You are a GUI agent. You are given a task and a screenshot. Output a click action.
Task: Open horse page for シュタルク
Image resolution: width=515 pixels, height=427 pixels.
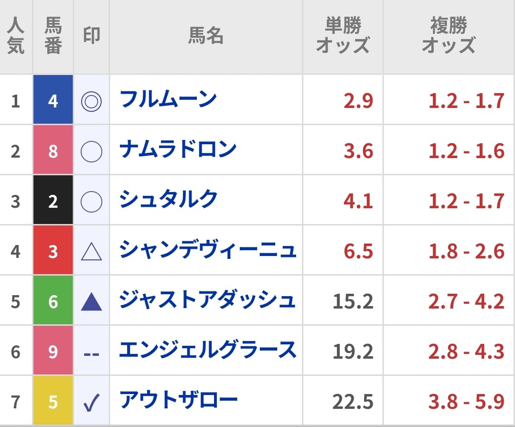click(x=168, y=199)
